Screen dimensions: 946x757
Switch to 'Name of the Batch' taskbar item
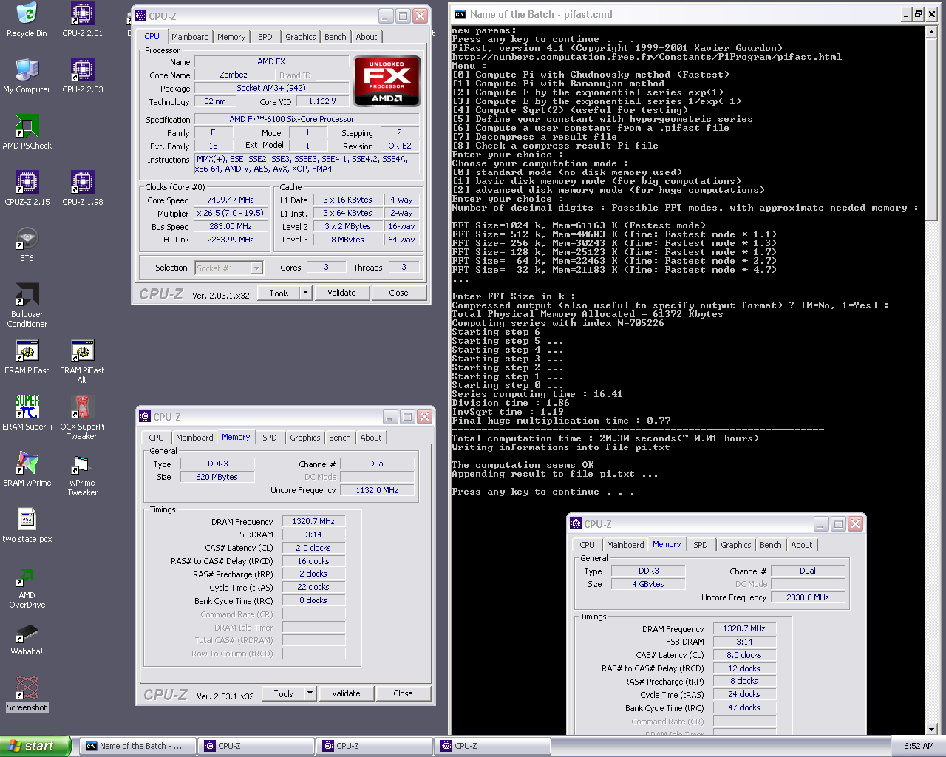click(x=137, y=746)
